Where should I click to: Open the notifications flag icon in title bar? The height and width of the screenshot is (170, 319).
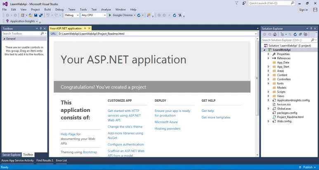click(x=236, y=3)
